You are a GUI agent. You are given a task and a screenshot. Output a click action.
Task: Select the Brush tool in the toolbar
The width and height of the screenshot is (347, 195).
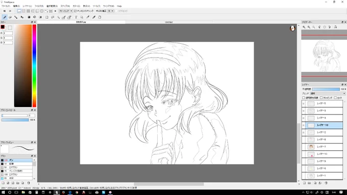[x=5, y=17]
